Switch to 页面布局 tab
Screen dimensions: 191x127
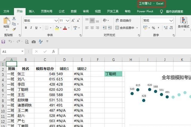tap(47, 11)
